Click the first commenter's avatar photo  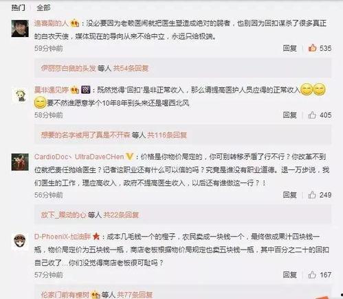pyautogui.click(x=20, y=28)
